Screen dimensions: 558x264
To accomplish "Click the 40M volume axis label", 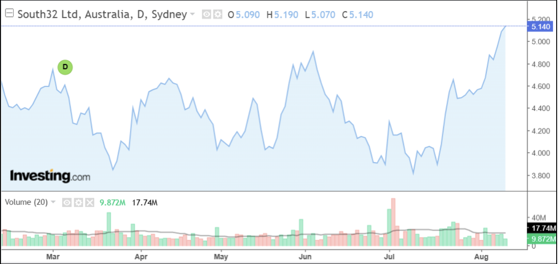I will point(539,217).
